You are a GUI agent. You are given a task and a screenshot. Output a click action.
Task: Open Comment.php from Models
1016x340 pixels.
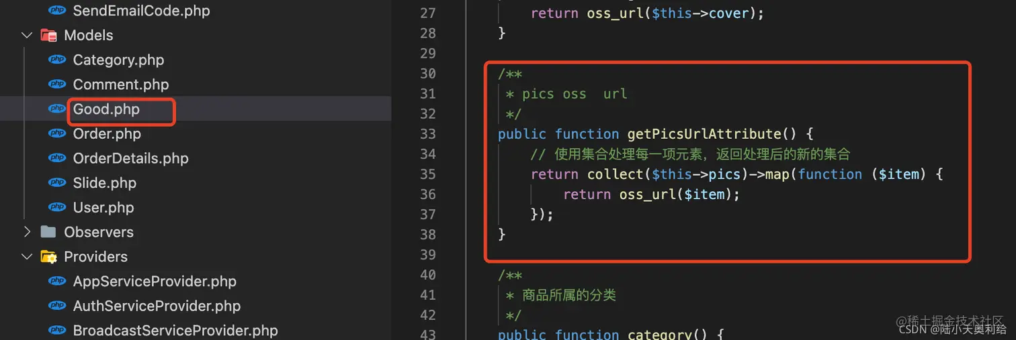point(121,84)
